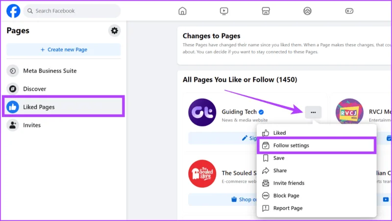Screen dimensions: 392x221
Task: Click the Invite friends envelope icon
Action: (266, 183)
